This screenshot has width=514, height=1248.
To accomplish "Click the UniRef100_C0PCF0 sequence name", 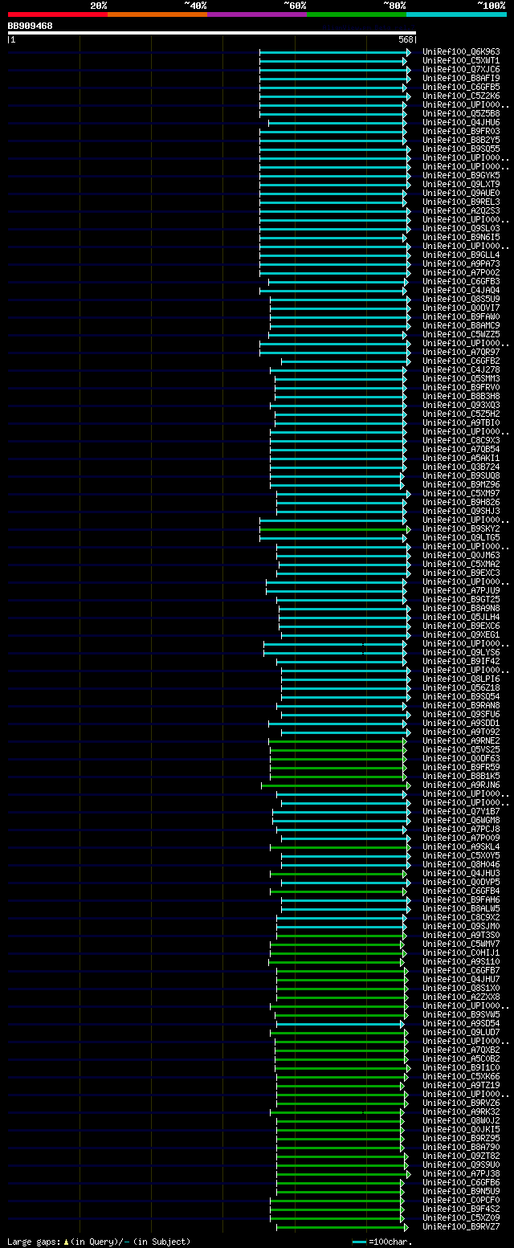I will [x=461, y=1201].
